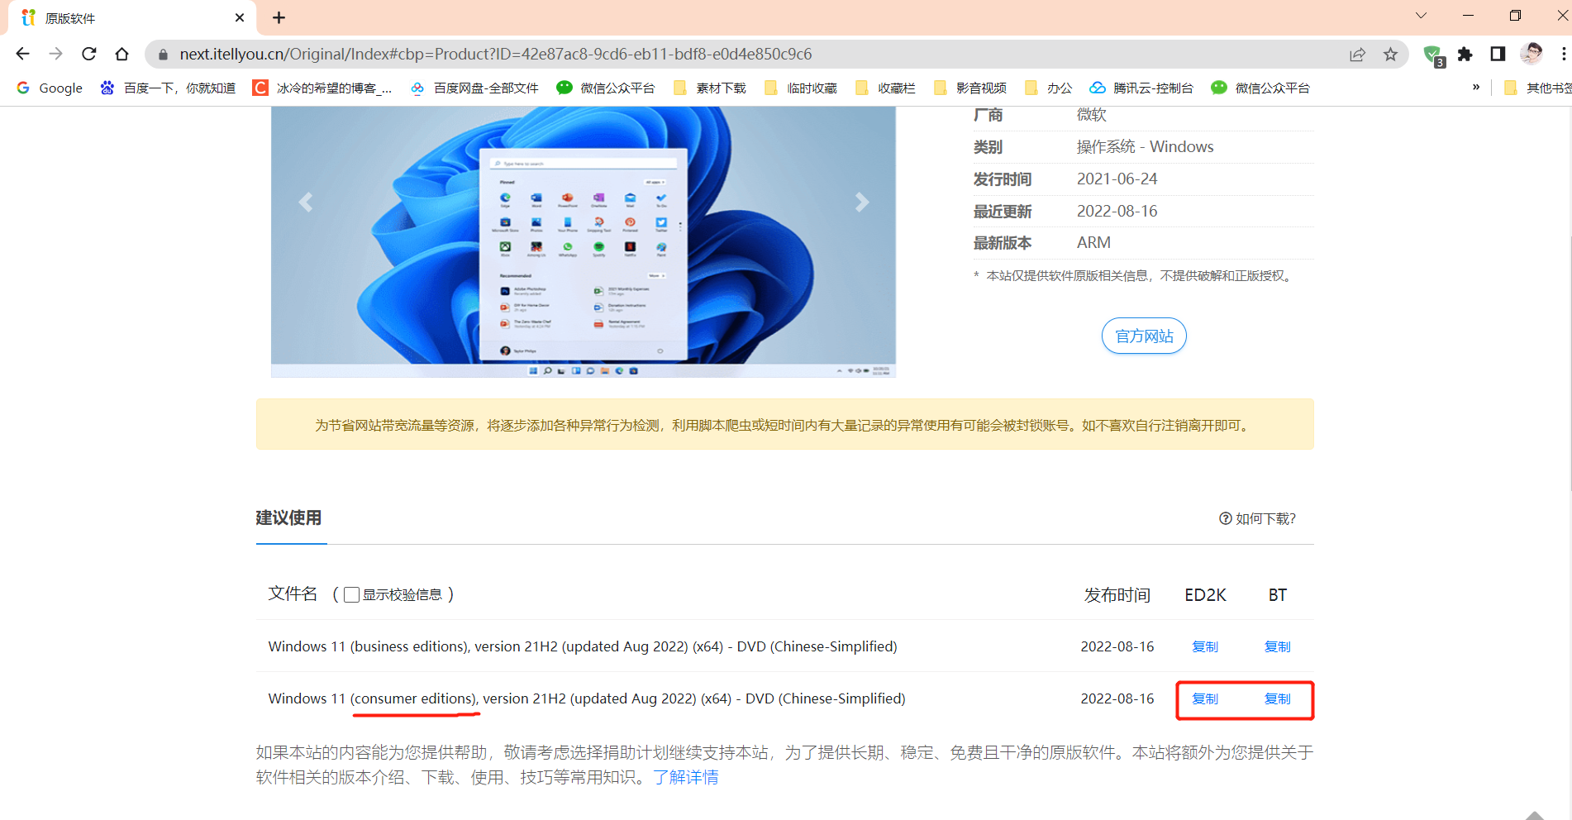Click the BT column header
This screenshot has width=1572, height=820.
[x=1278, y=595]
